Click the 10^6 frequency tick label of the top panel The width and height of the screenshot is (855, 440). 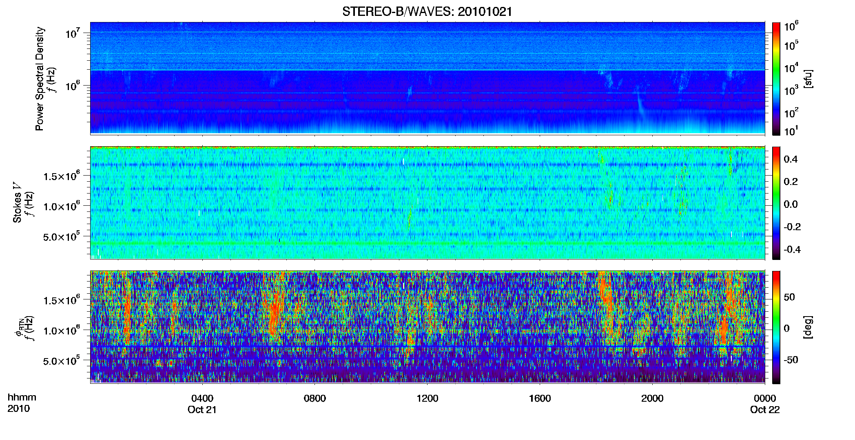(72, 86)
